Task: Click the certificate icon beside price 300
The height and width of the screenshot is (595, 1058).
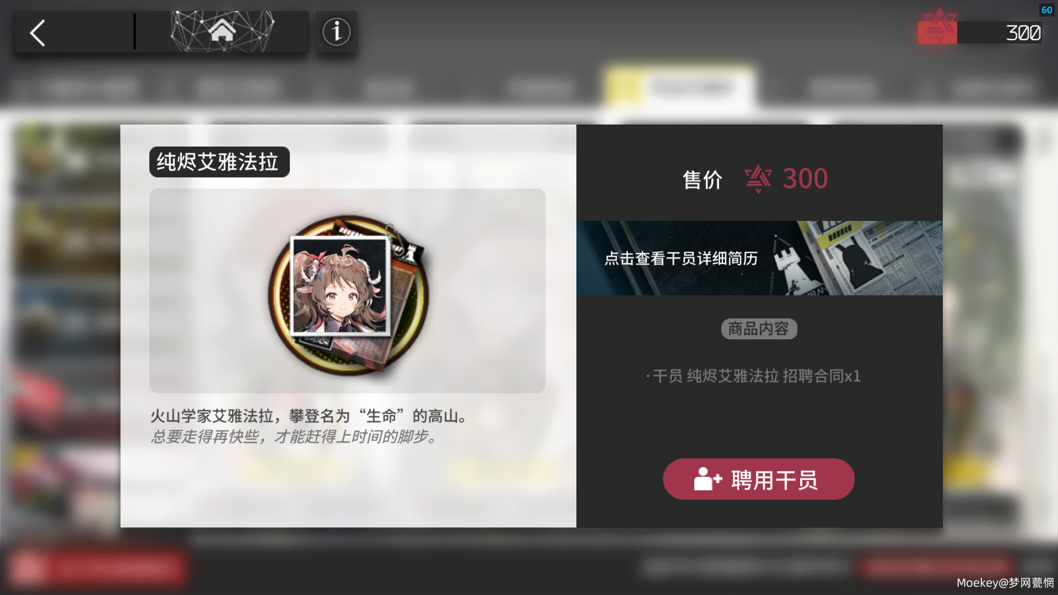Action: pos(758,179)
